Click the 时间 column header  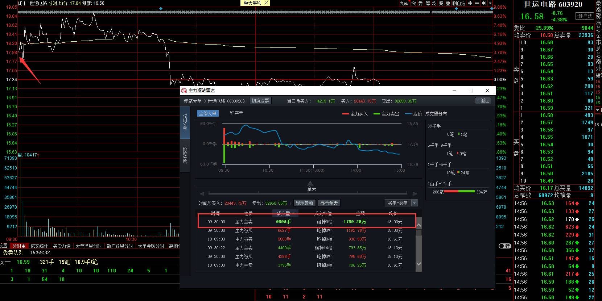[x=215, y=213]
